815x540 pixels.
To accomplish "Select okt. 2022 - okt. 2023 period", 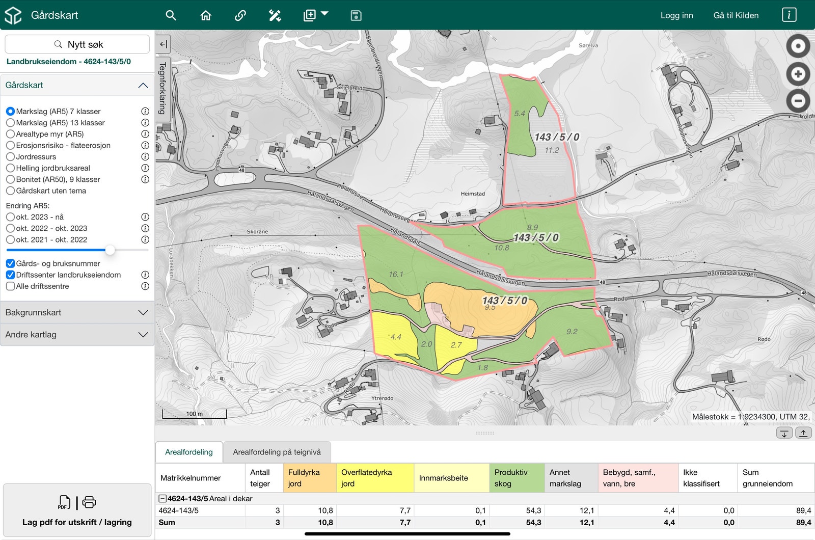I will 10,228.
